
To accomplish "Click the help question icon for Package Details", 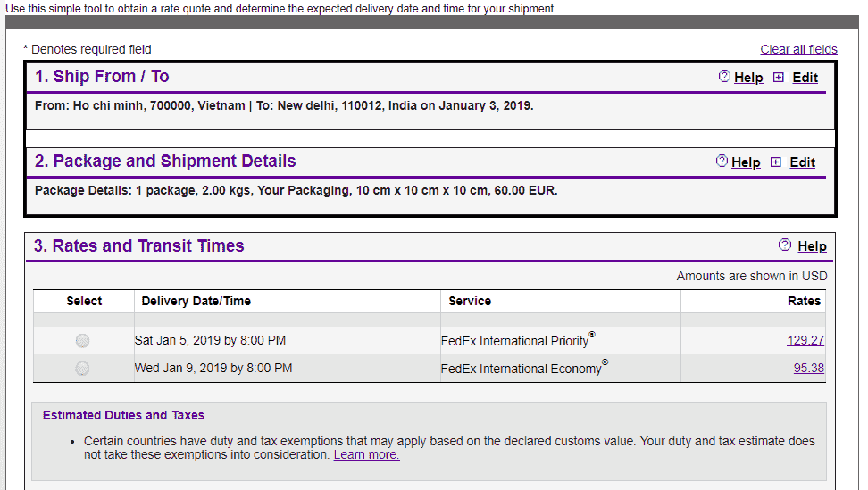I will [722, 161].
